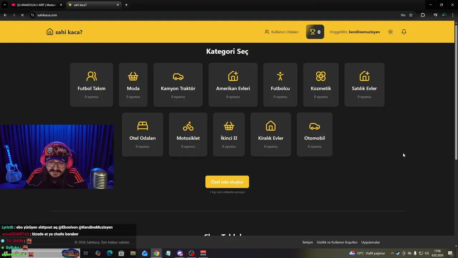
Task: Stop loading the page
Action: [22, 15]
